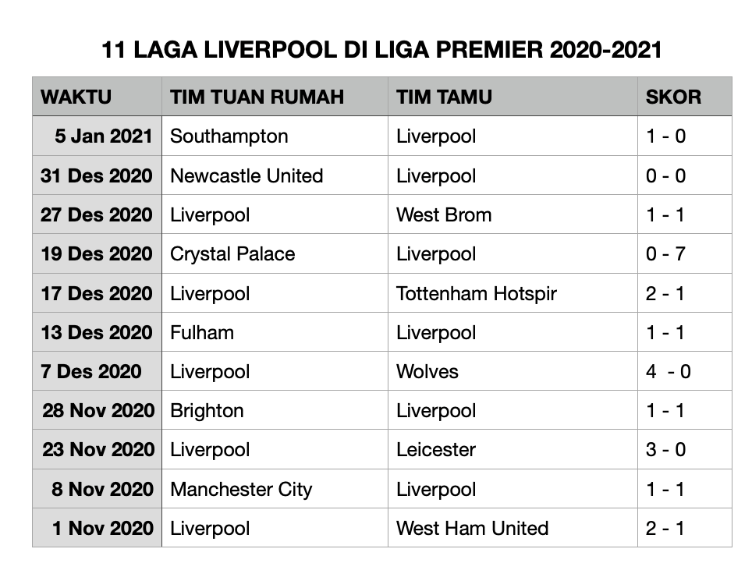The height and width of the screenshot is (563, 752).
Task: Select the Manchester City cell
Action: (x=241, y=490)
